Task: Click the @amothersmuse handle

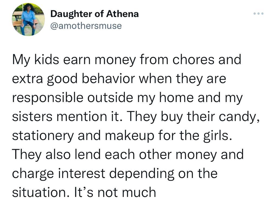Action: coord(86,26)
